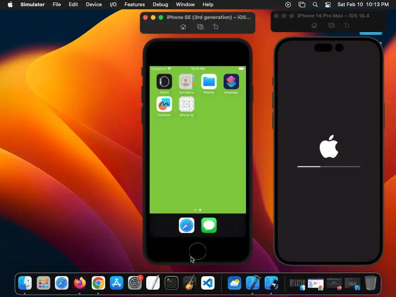The image size is (396, 297).
Task: Open the Window menu
Action: (185, 5)
